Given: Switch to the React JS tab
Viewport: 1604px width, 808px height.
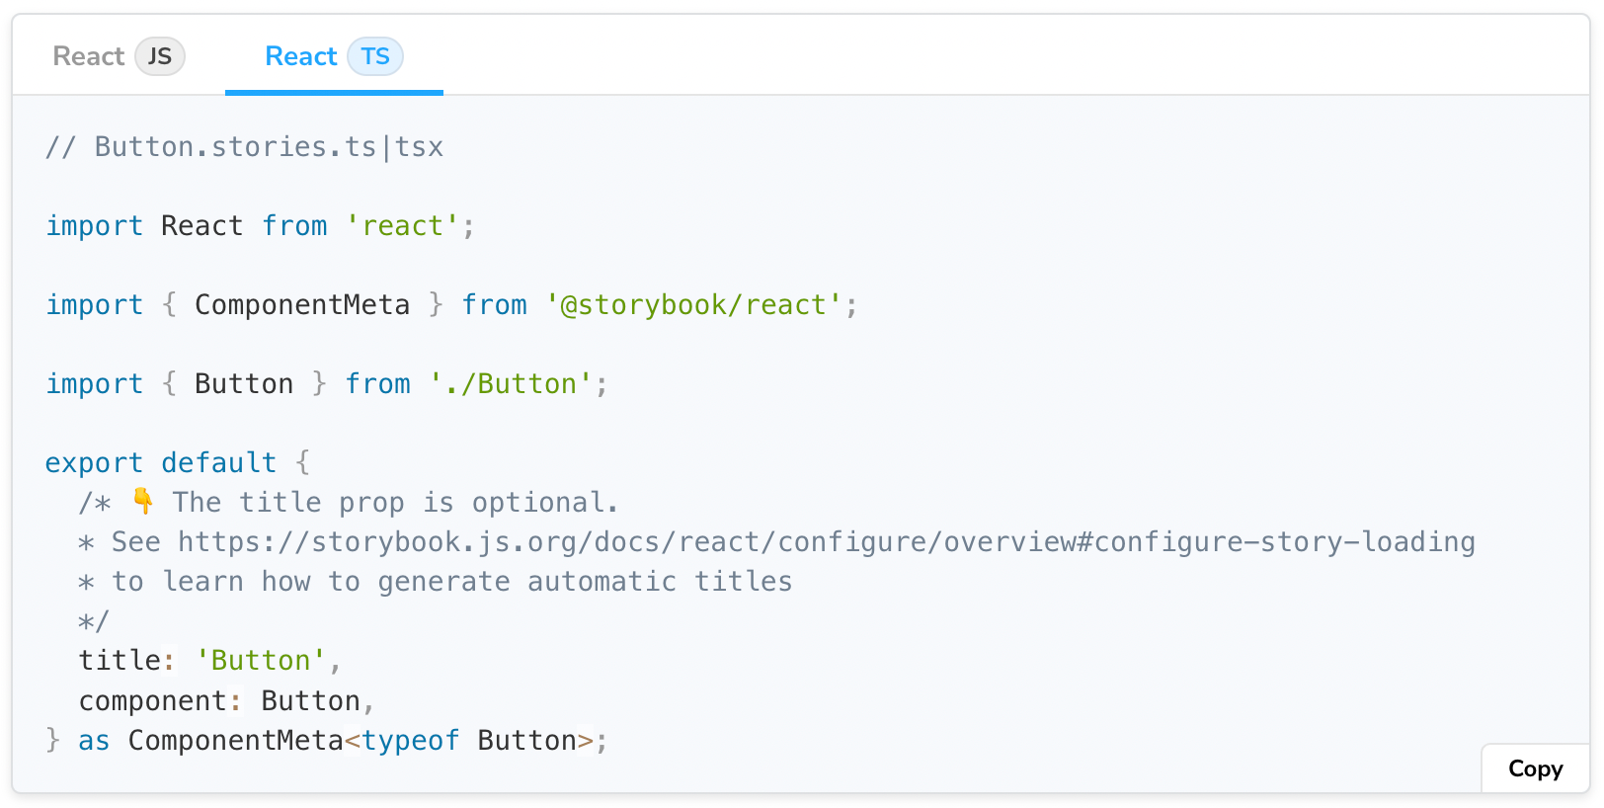Looking at the screenshot, I should pos(119,56).
